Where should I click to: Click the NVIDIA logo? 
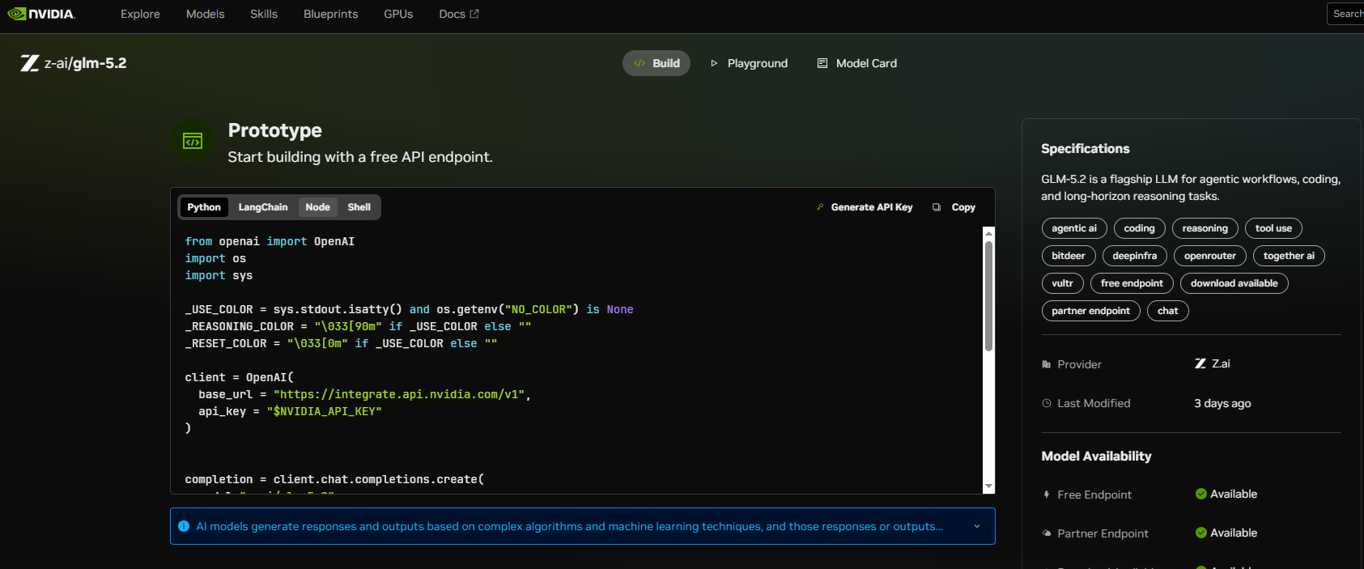pyautogui.click(x=41, y=14)
